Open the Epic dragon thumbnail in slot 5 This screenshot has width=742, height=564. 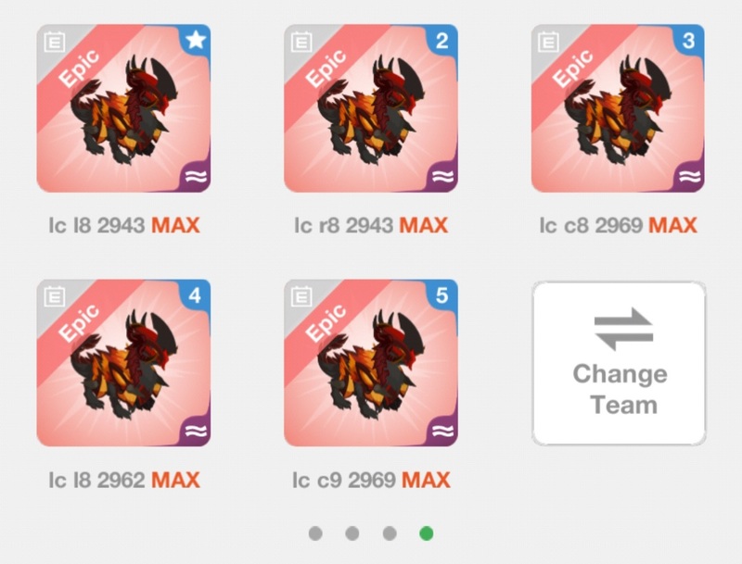pyautogui.click(x=371, y=363)
